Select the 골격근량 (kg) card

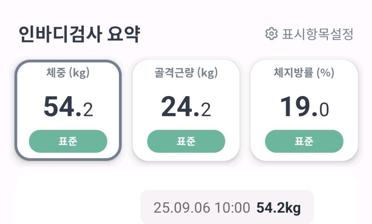pos(186,110)
